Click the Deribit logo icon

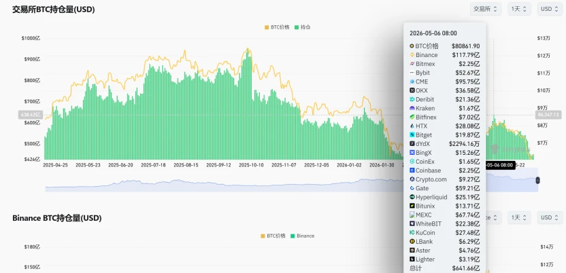[412, 99]
